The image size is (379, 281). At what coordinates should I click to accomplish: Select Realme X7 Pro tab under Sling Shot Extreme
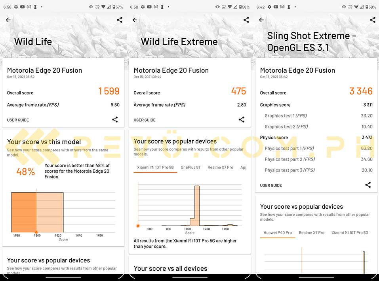(312, 233)
